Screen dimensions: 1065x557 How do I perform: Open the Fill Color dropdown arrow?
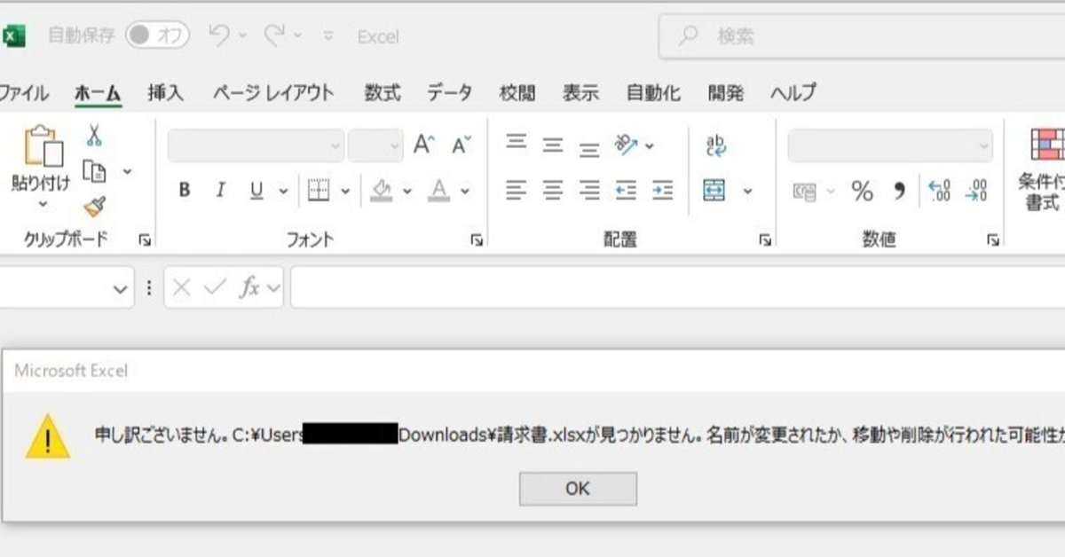pyautogui.click(x=407, y=190)
